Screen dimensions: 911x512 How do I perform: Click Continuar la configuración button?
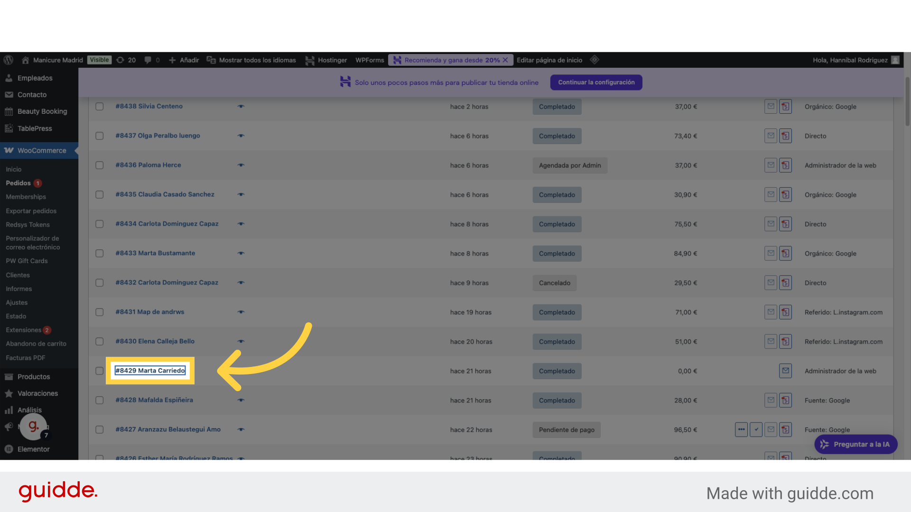coord(596,82)
